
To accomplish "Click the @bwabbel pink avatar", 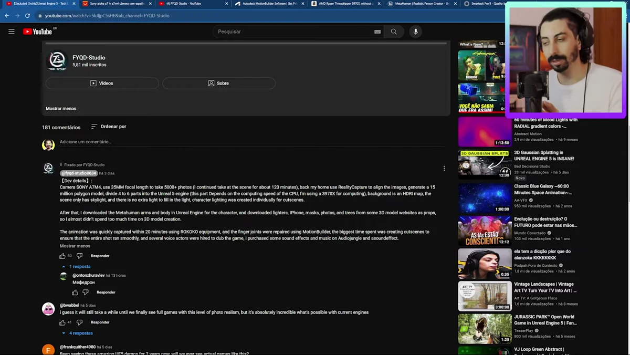I will 48,309.
